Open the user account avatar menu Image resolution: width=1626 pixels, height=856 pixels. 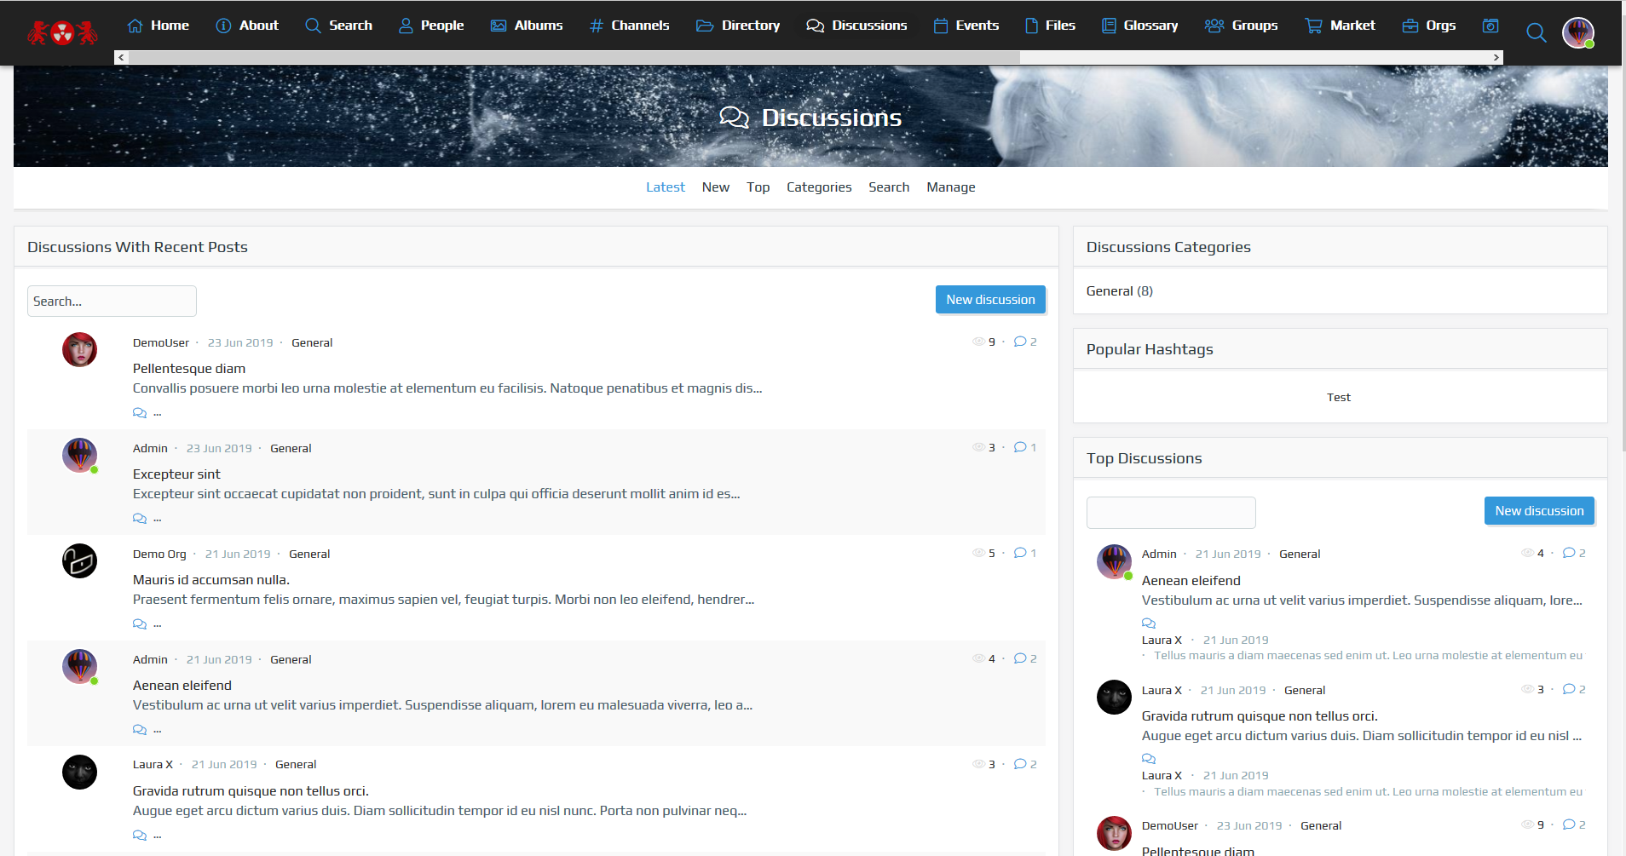[1577, 33]
